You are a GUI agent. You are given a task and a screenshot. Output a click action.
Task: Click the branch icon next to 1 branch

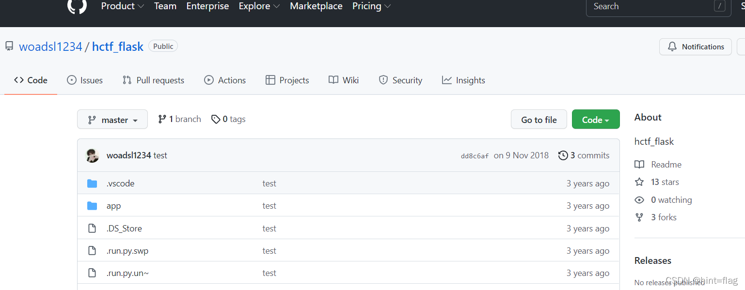162,119
